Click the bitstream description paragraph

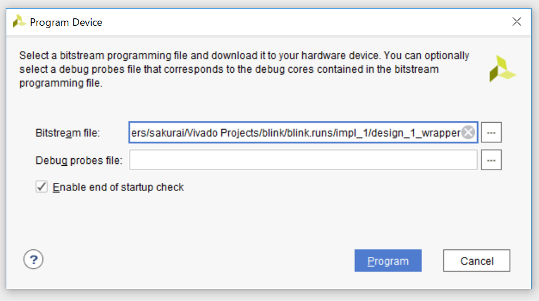pyautogui.click(x=244, y=69)
